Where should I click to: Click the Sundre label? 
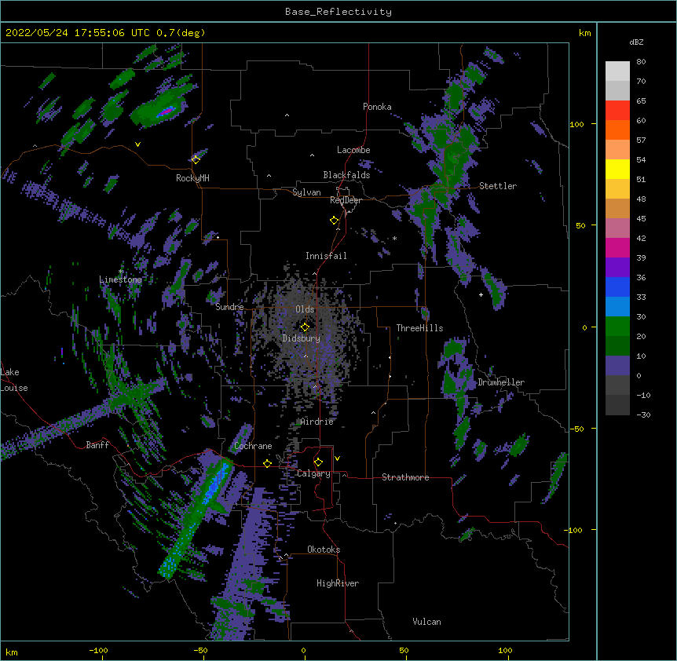[x=229, y=307]
